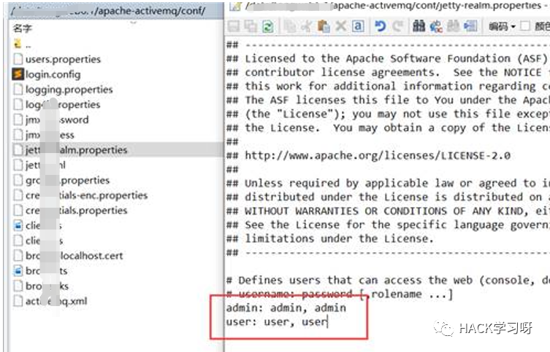550x352 pixels.
Task: Click the Save icon in editor toolbar
Action: [x=233, y=26]
